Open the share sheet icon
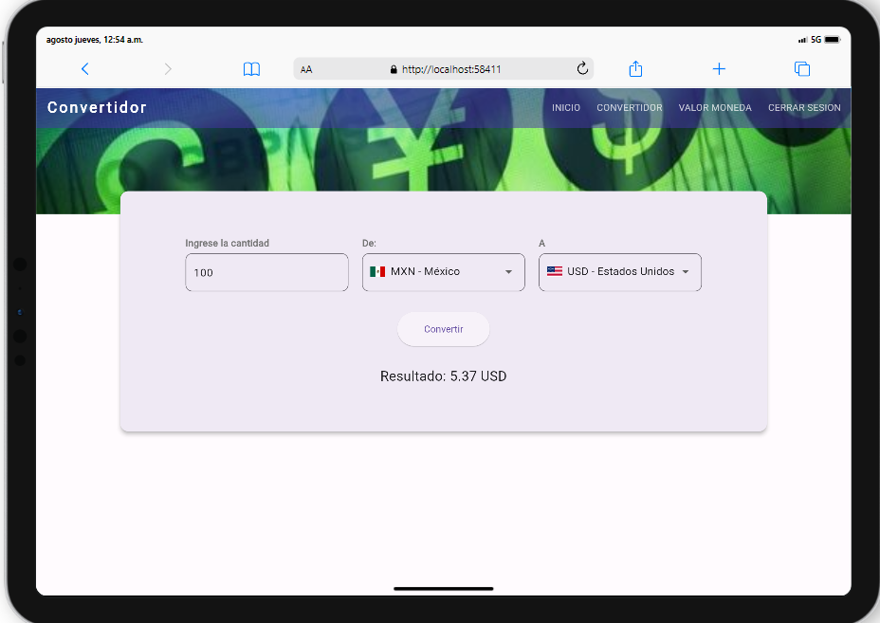Screen dimensions: 880x623 (x=636, y=69)
